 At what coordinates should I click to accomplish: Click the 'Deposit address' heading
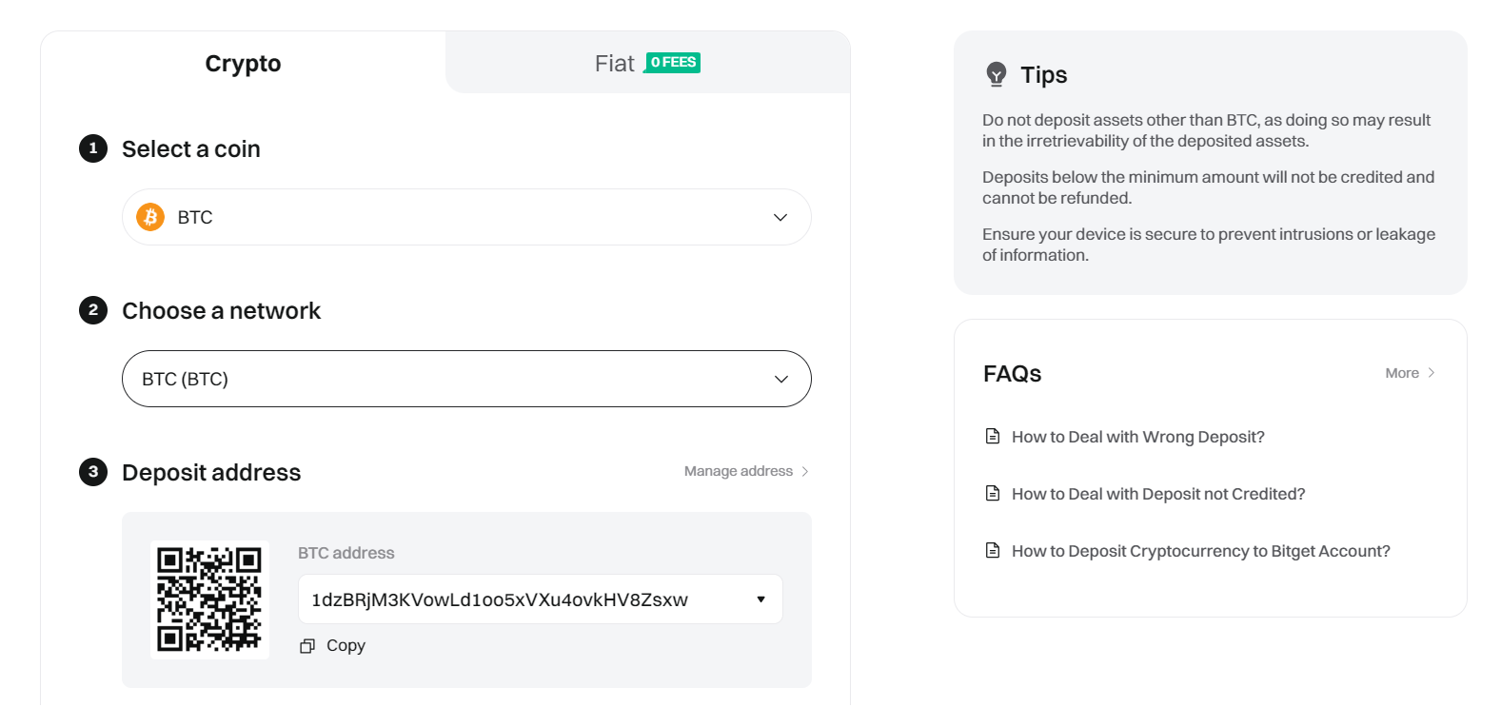pyautogui.click(x=211, y=473)
